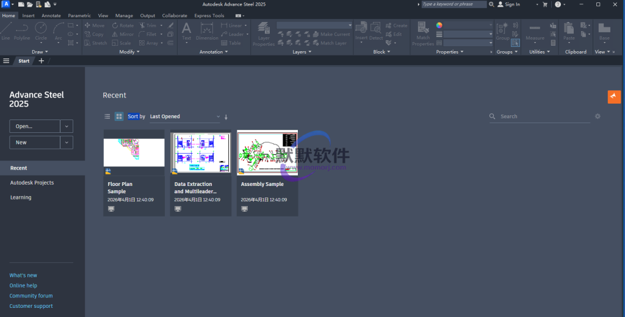This screenshot has width=625, height=317.
Task: Open the Assembly Sample thumbnail
Action: click(267, 153)
